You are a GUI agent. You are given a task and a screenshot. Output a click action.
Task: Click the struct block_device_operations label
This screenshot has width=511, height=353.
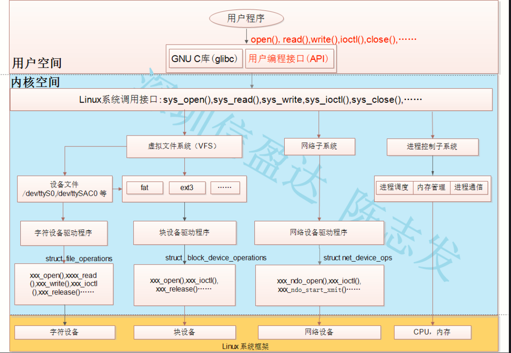[216, 258]
